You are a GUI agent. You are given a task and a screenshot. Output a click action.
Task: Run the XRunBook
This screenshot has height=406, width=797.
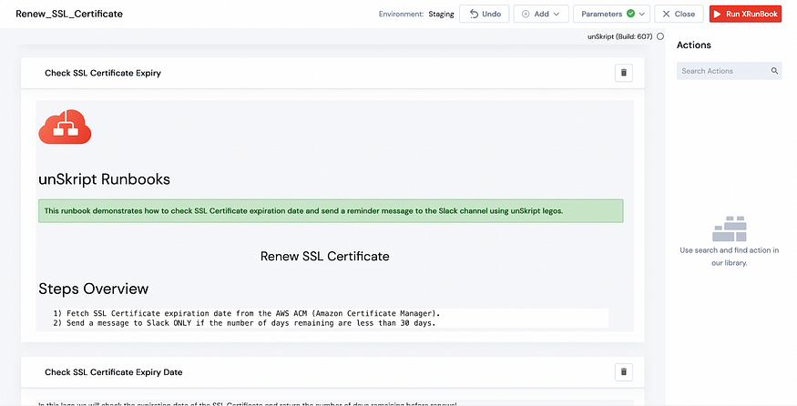tap(745, 14)
